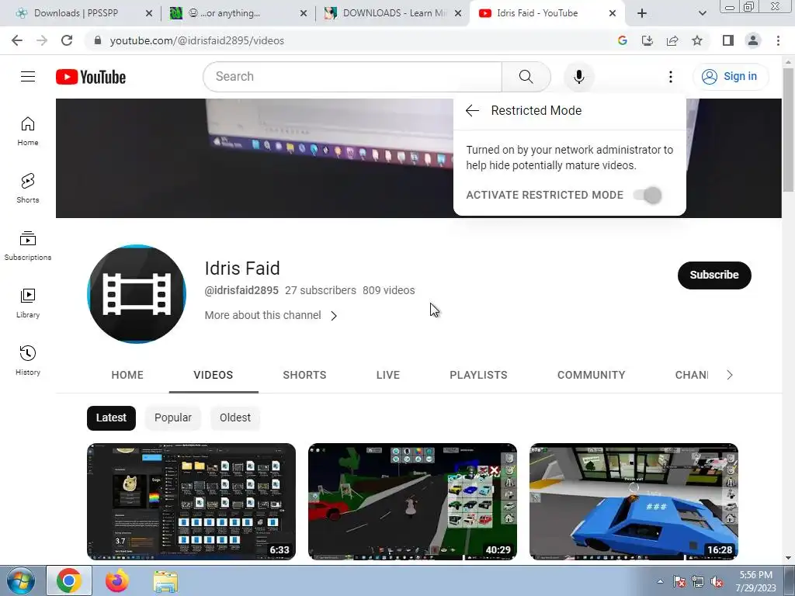The width and height of the screenshot is (795, 596).
Task: Open the 40:29 video thumbnail
Action: (x=412, y=501)
